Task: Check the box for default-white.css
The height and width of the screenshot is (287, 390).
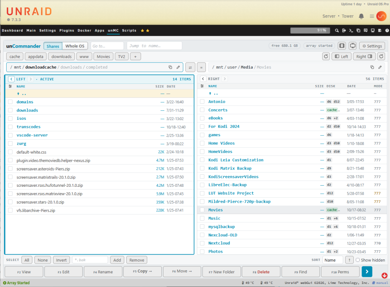Action: pos(10,152)
